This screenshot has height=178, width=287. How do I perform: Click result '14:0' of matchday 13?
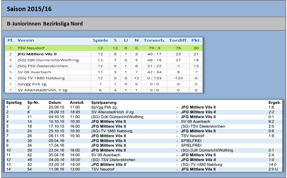point(273,164)
